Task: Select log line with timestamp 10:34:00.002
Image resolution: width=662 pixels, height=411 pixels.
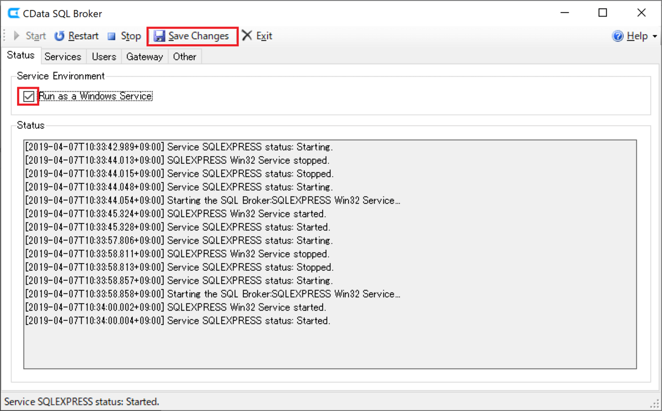Action: tap(176, 307)
